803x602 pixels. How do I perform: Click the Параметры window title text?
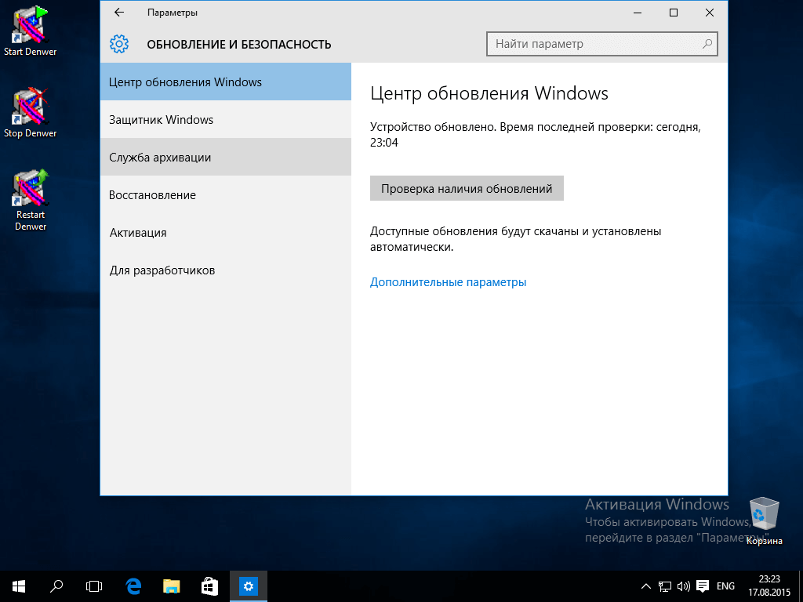[x=173, y=13]
